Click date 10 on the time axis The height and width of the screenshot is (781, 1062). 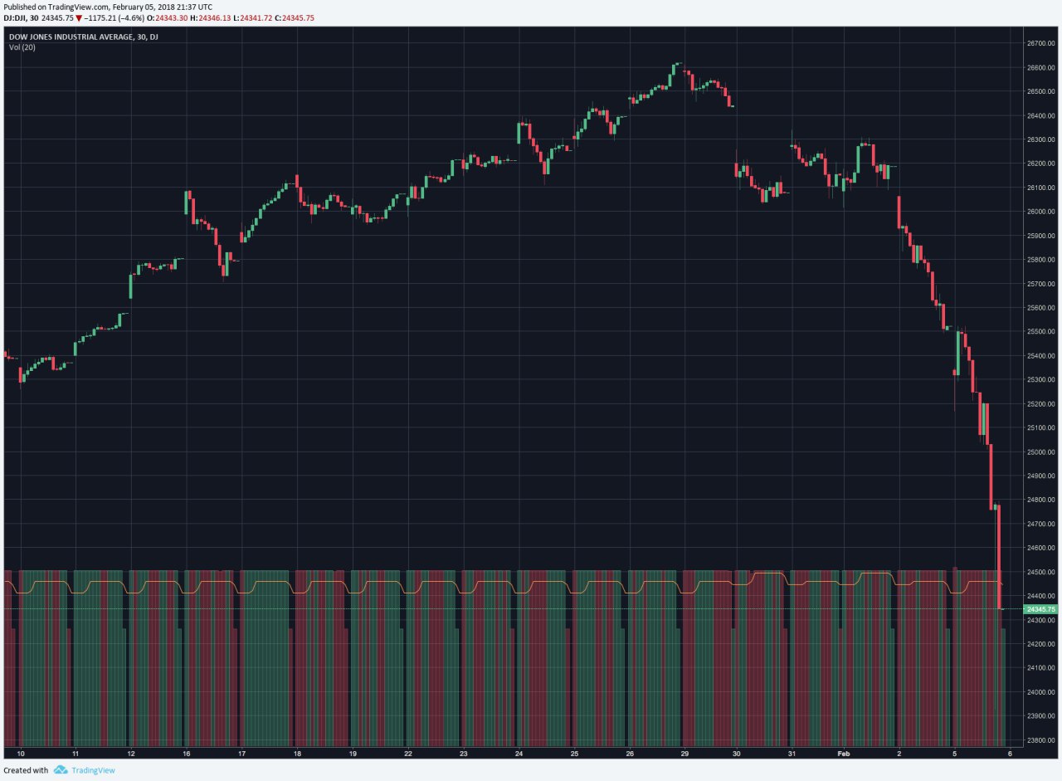(20, 754)
